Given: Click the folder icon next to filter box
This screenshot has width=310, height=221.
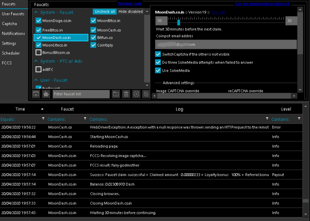Looking at the screenshot, I should pyautogui.click(x=116, y=94).
